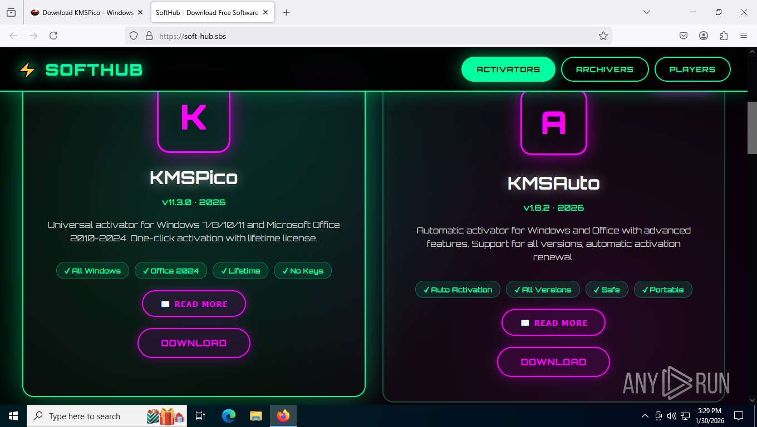Click the page vertical scrollbar thumb

752,128
